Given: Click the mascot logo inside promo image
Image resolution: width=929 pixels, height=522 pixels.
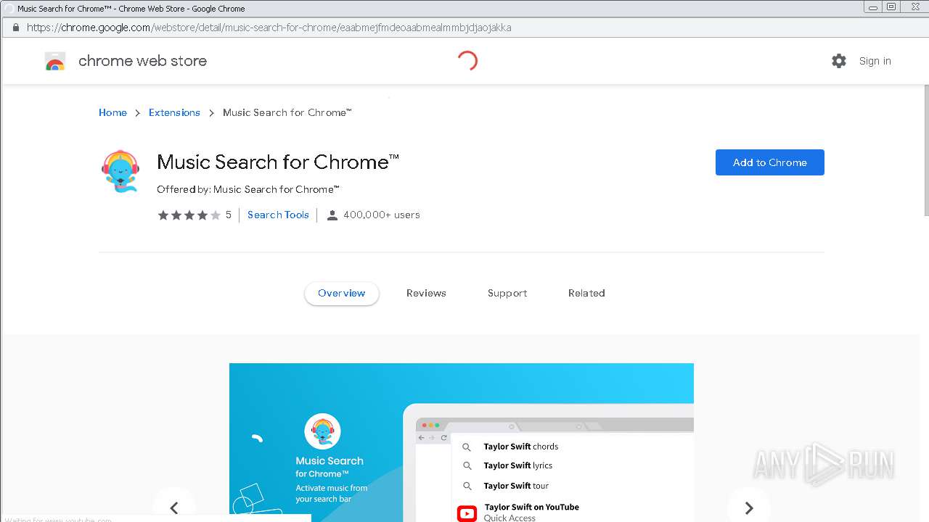Looking at the screenshot, I should (x=322, y=431).
